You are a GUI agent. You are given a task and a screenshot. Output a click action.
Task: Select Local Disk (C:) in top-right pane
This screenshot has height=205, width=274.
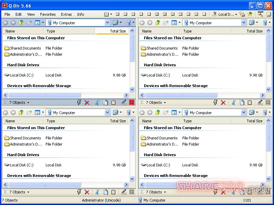155,75
